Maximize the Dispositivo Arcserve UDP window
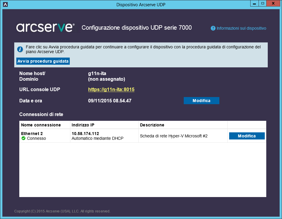 click(263, 4)
